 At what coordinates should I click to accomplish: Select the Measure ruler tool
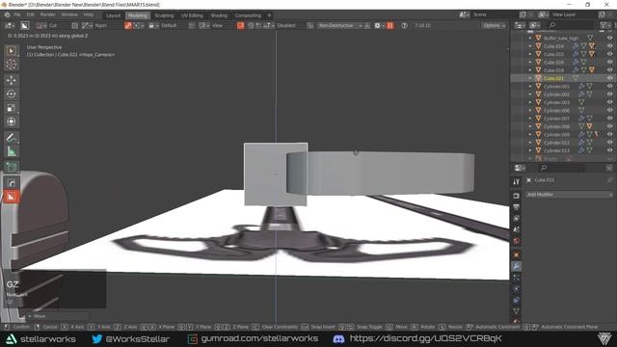pos(11,151)
